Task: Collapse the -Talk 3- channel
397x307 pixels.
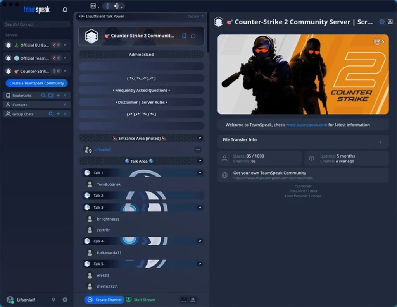Action: coord(200,208)
